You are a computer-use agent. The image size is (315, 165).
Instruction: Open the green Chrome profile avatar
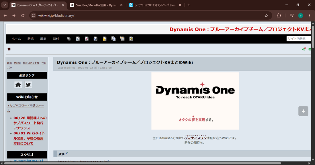point(301,15)
